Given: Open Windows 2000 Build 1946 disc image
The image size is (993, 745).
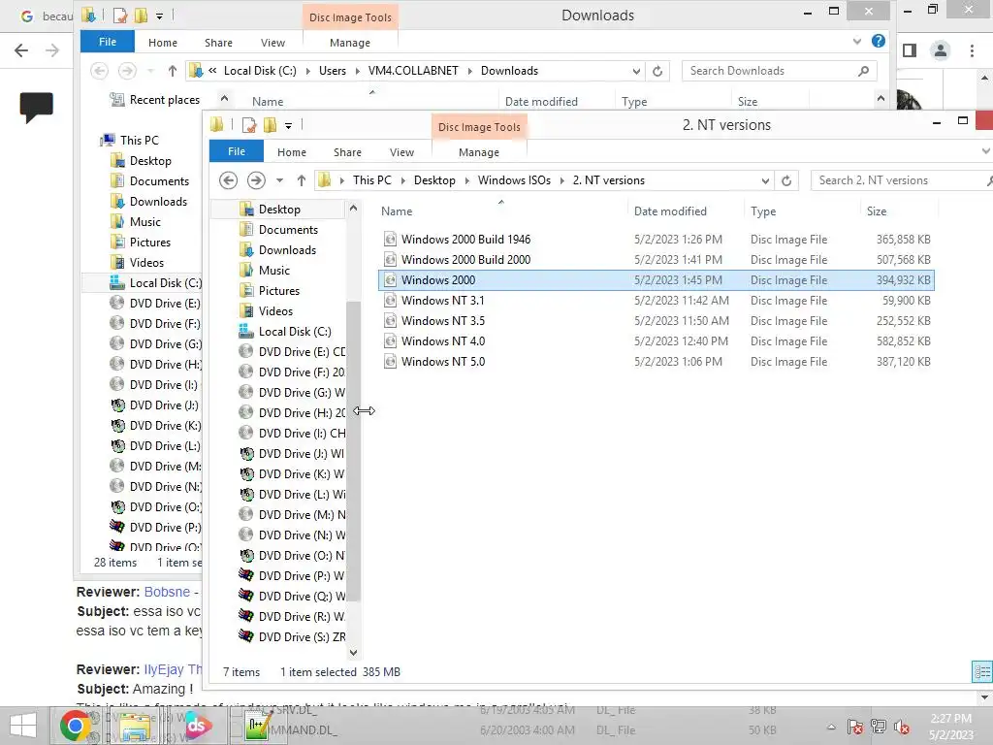Looking at the screenshot, I should pyautogui.click(x=465, y=240).
